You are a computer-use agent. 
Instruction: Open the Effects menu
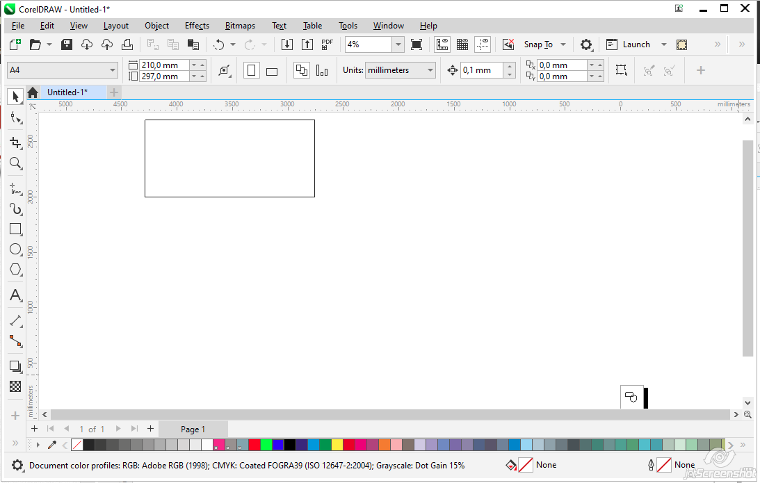pos(197,26)
